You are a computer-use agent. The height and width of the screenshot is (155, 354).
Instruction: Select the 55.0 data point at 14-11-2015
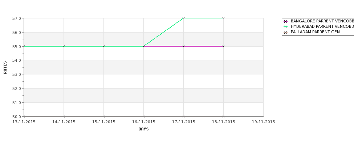[64, 46]
